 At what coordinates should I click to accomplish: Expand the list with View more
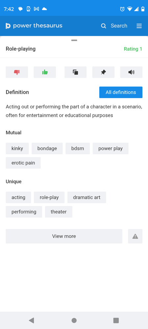tap(64, 236)
